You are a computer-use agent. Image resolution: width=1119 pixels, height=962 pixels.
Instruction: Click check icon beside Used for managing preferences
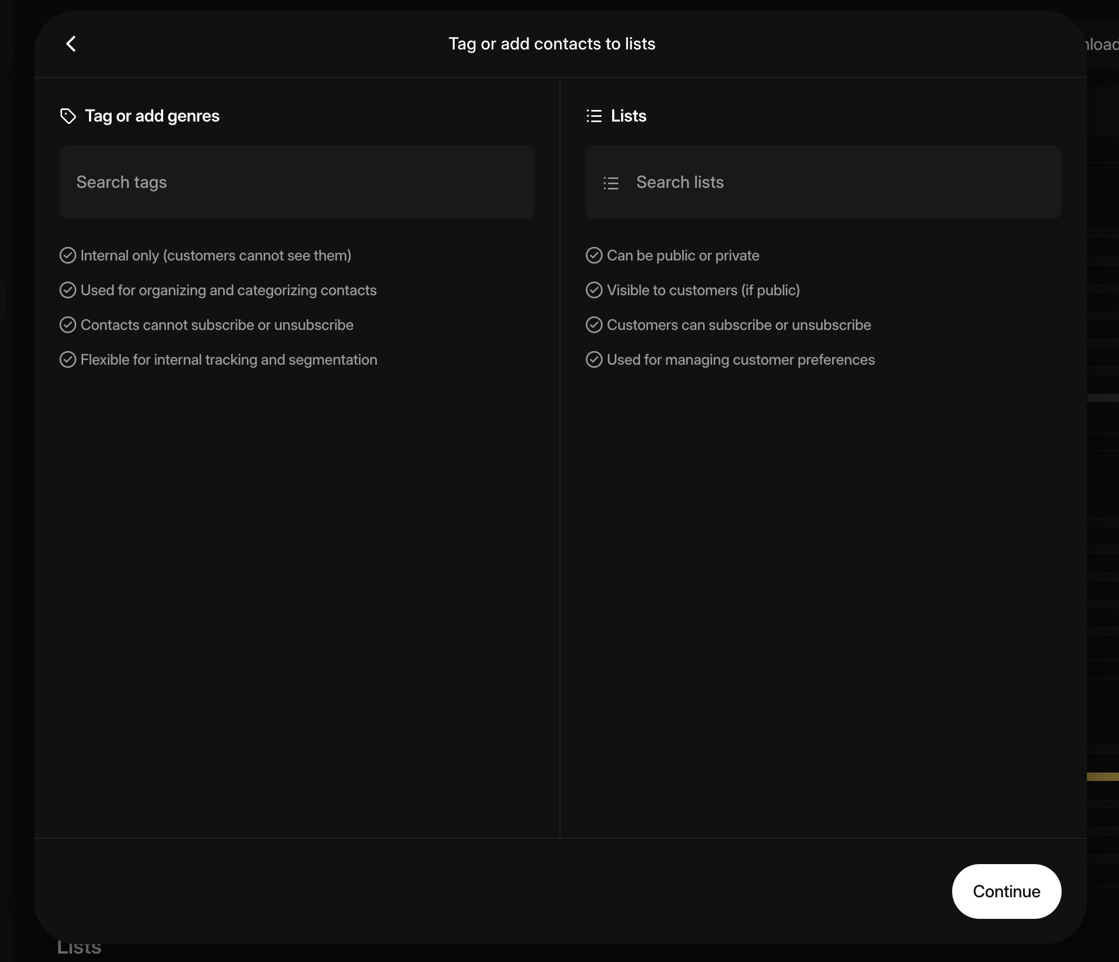(594, 359)
